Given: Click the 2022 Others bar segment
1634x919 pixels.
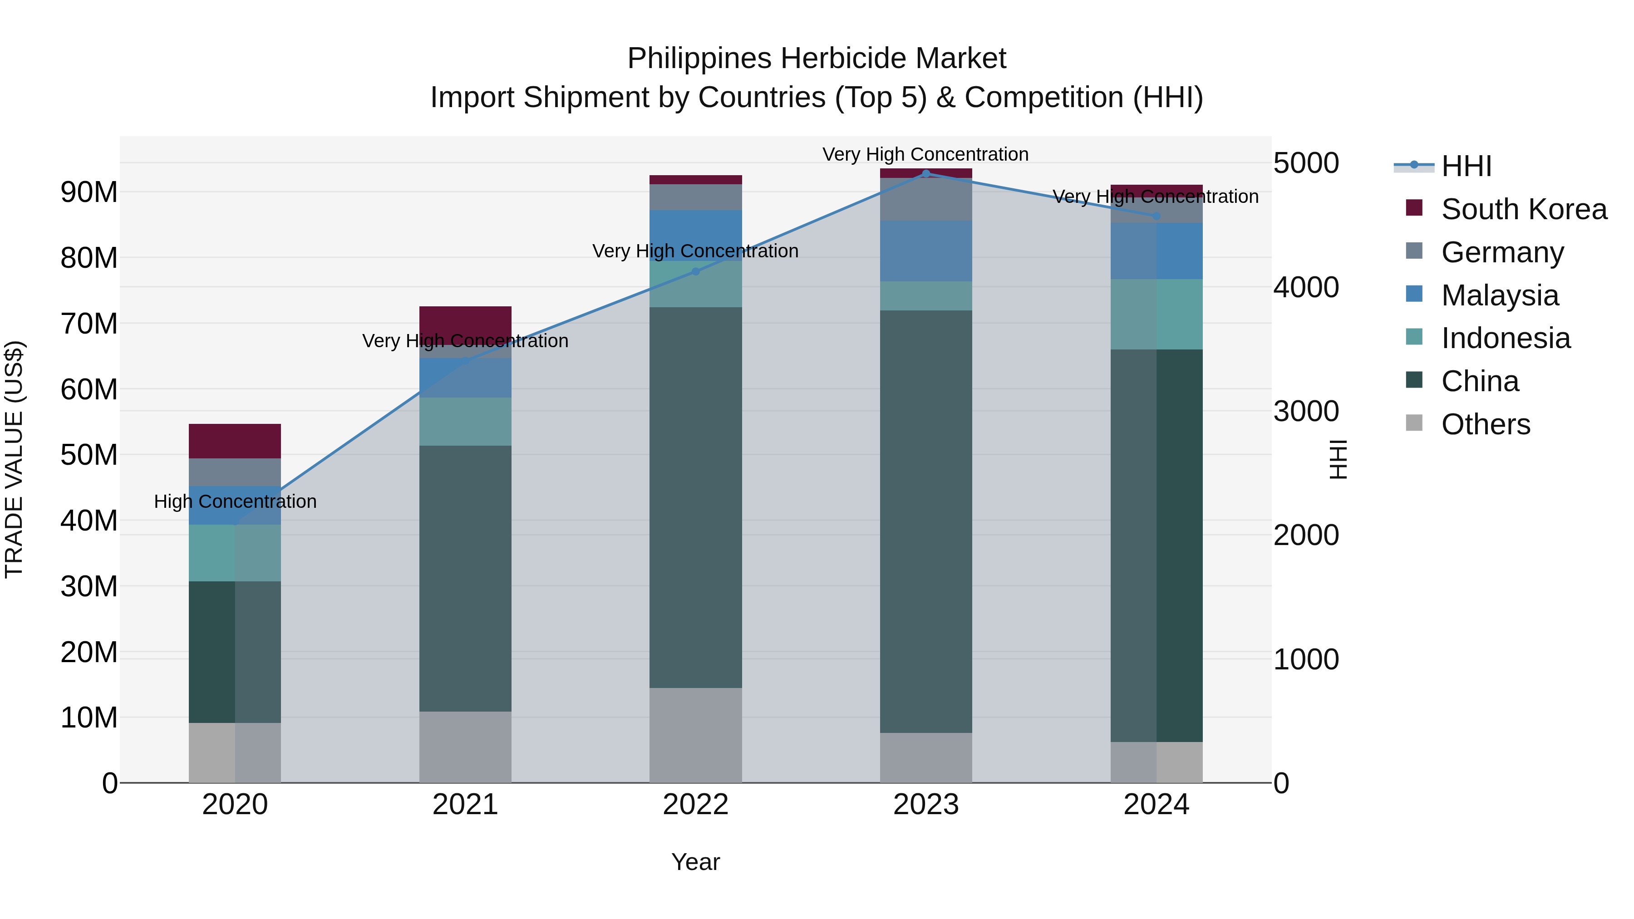Looking at the screenshot, I should 696,736.
